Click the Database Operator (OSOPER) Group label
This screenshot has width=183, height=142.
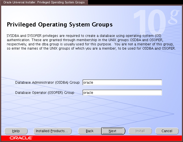click(x=45, y=93)
